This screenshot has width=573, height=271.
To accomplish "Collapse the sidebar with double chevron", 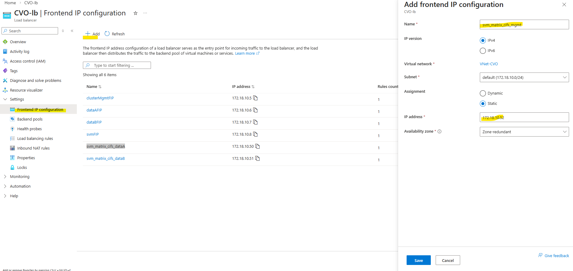I will (x=72, y=31).
